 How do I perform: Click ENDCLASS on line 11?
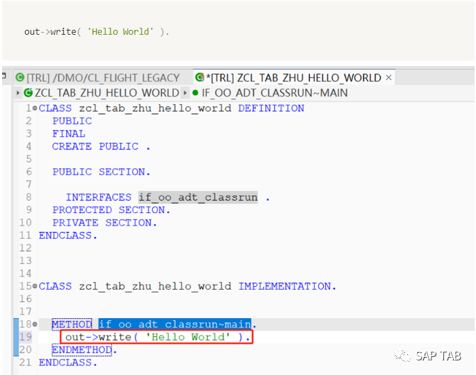coord(67,235)
